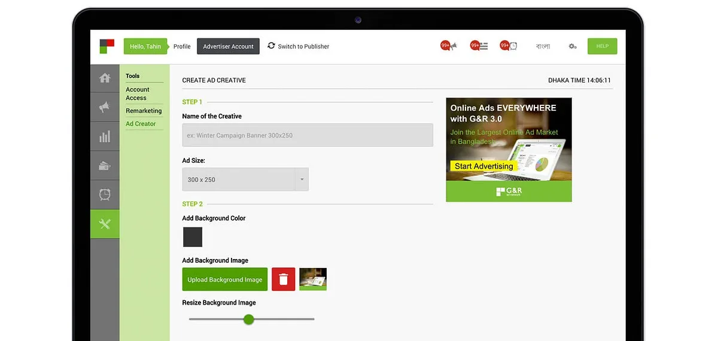This screenshot has width=718, height=341.
Task: Click the DHAKA TIME clock text
Action: 579,80
